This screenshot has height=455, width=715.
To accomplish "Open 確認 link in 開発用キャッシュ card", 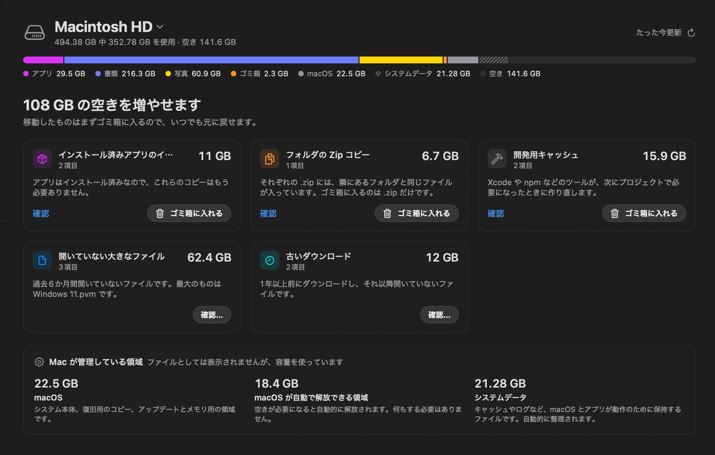I will (x=496, y=214).
